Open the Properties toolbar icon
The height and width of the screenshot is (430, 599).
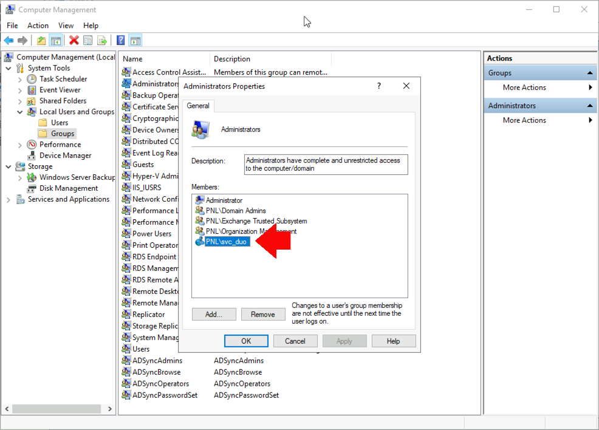(x=88, y=40)
